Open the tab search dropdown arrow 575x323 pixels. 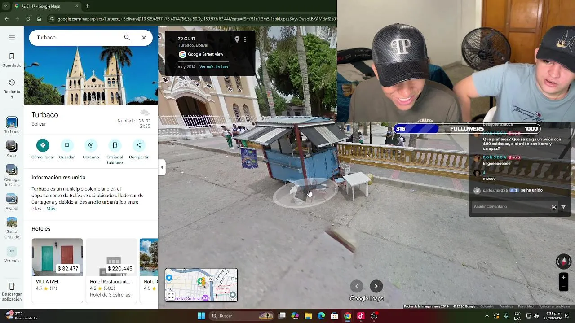5,6
